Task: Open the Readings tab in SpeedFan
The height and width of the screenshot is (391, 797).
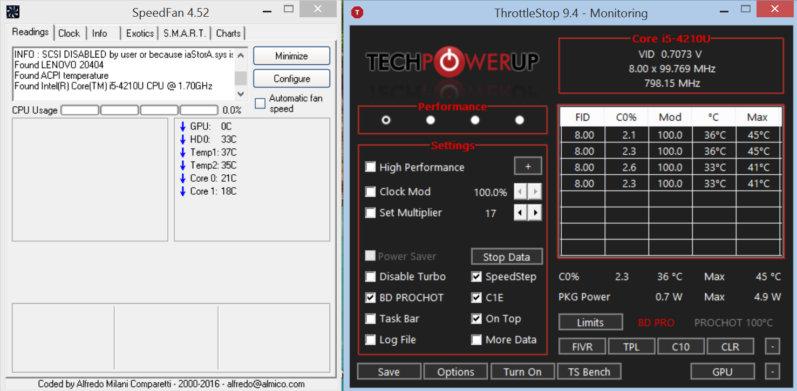Action: (30, 32)
